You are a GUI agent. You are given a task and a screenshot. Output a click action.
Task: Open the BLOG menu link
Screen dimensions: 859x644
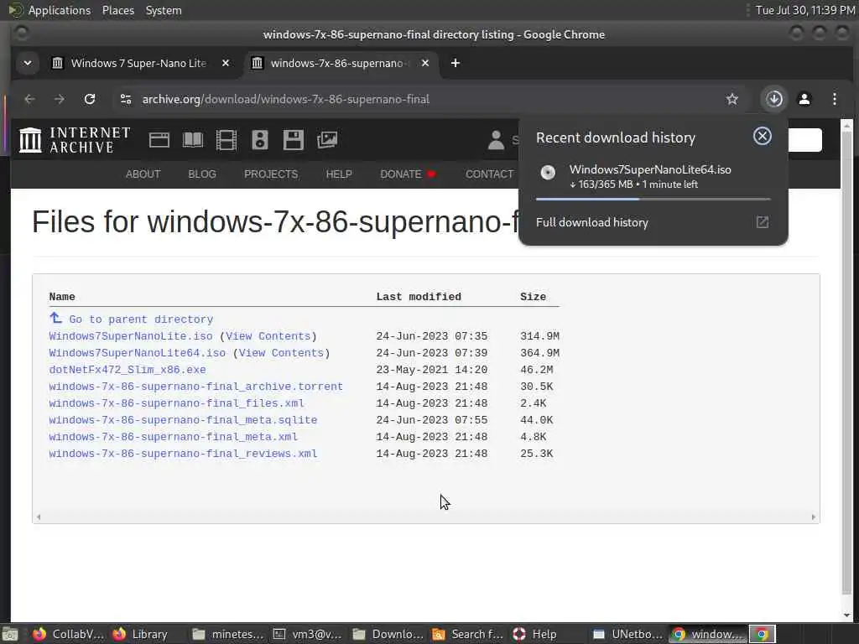tap(202, 174)
